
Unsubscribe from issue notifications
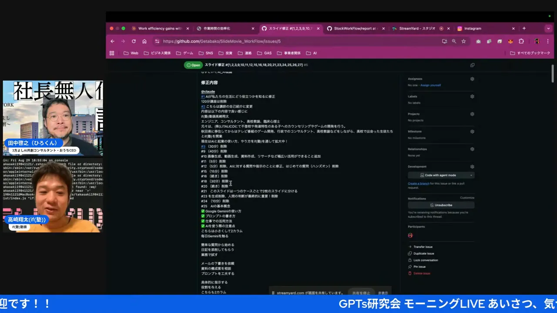tap(441, 205)
